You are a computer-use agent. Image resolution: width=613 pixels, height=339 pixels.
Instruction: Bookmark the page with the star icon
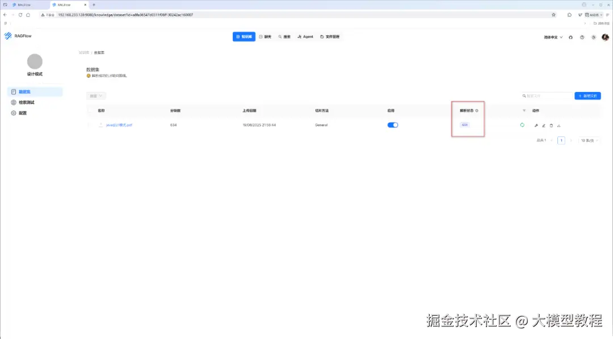tap(553, 15)
